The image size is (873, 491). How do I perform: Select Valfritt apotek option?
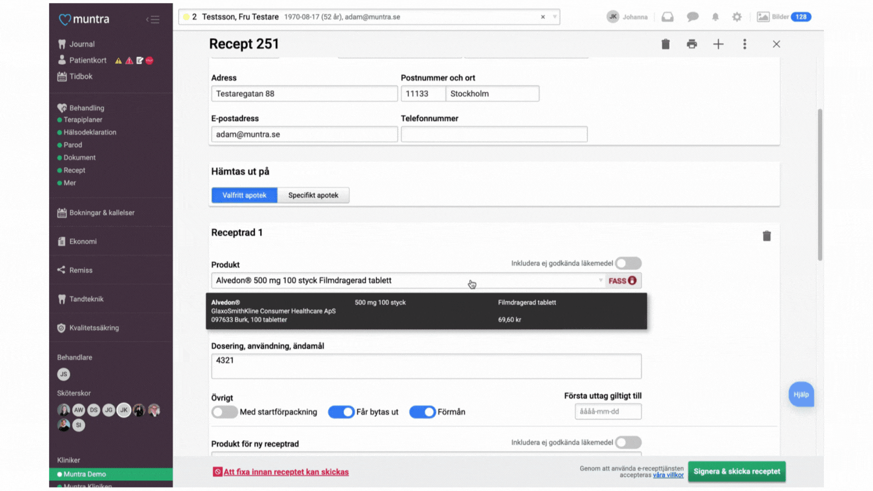point(244,195)
